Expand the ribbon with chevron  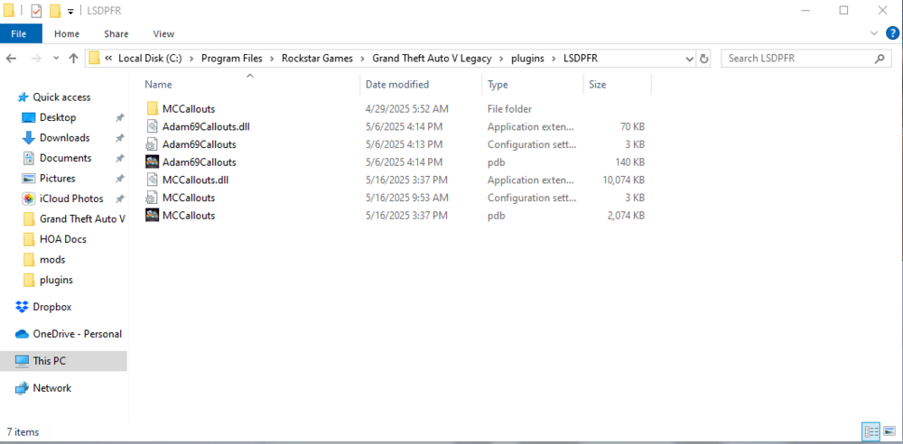tap(875, 33)
